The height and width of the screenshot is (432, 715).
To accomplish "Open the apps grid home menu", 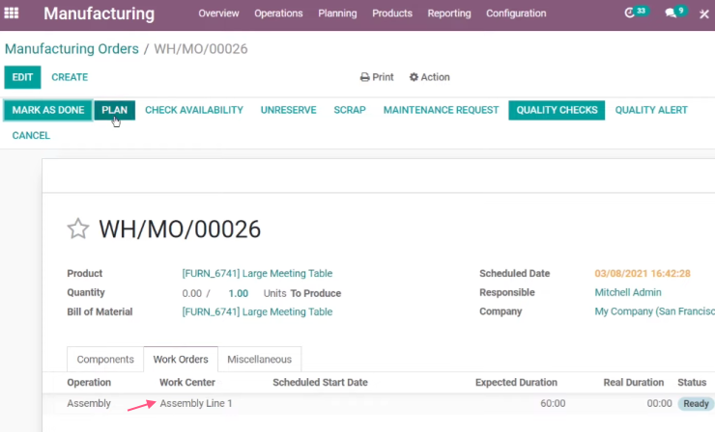I will click(x=12, y=13).
